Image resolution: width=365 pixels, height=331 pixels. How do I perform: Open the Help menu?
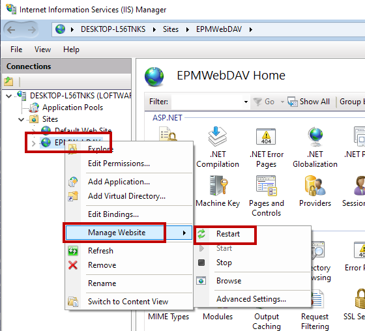coord(71,50)
